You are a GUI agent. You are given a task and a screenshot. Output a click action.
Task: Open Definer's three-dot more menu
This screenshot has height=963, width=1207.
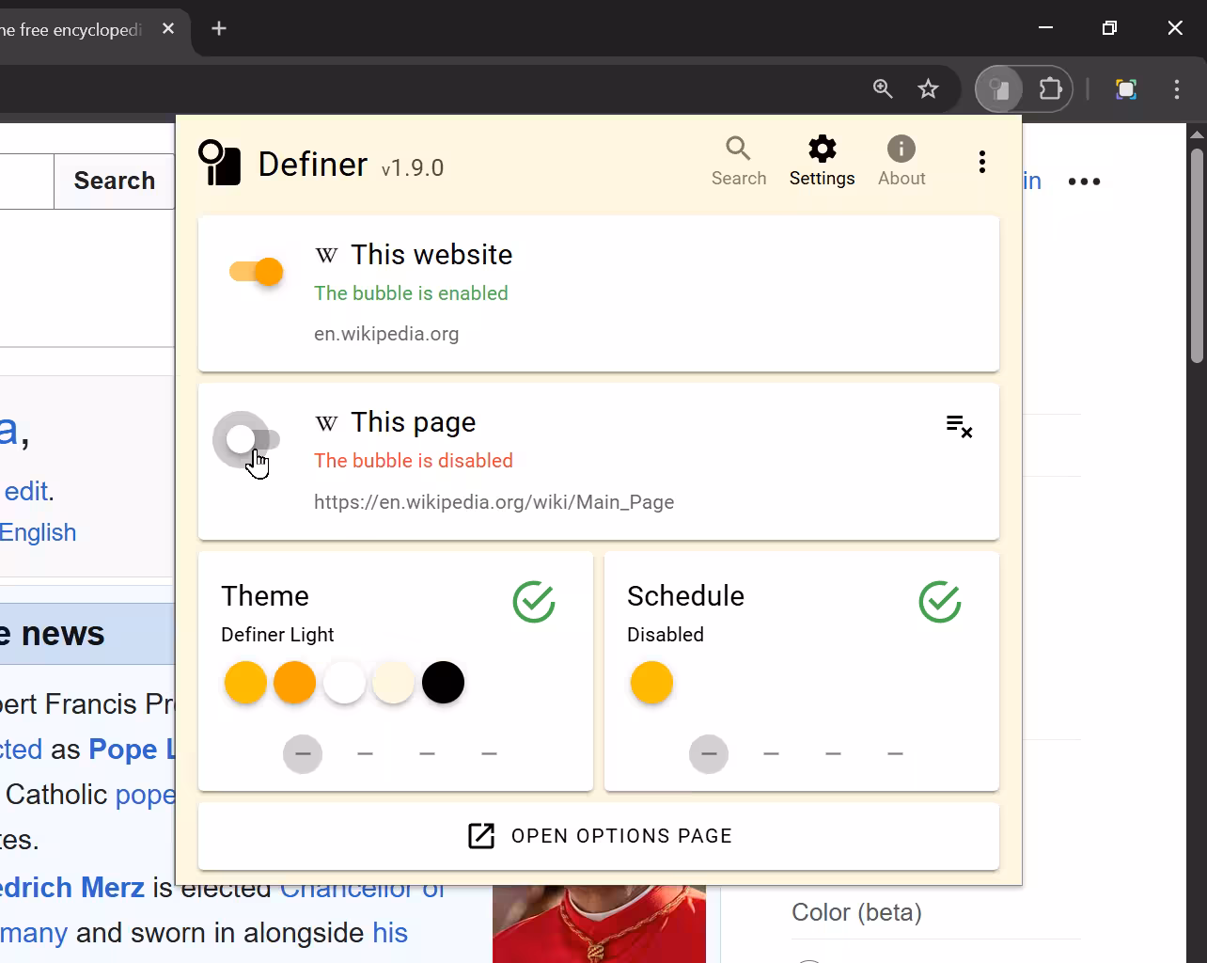click(981, 162)
